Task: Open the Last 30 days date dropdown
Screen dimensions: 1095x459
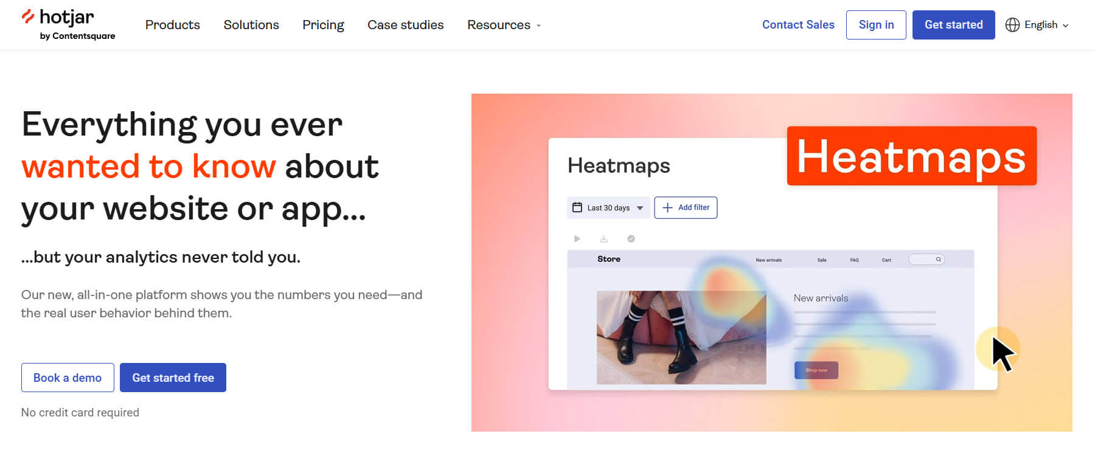Action: coord(608,208)
